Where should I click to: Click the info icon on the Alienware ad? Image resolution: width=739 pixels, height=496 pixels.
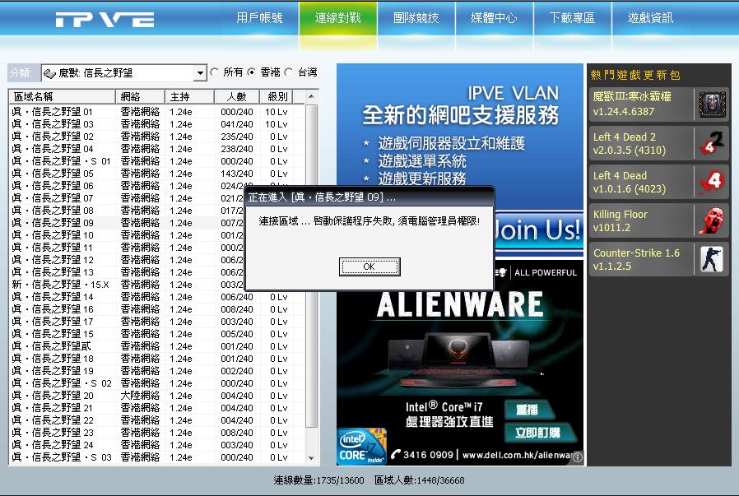578,457
